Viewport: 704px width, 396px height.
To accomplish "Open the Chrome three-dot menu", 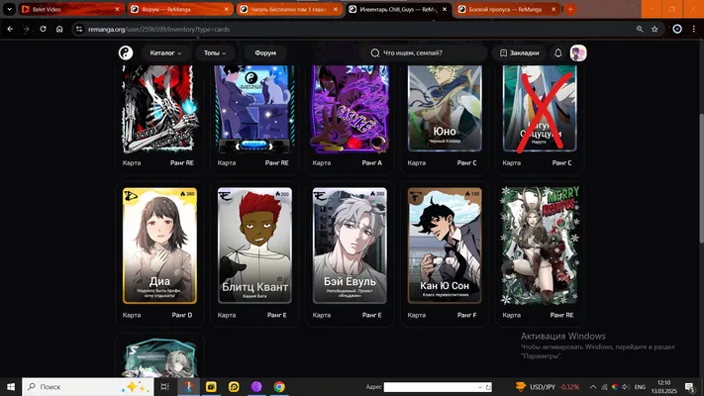I will pos(694,29).
